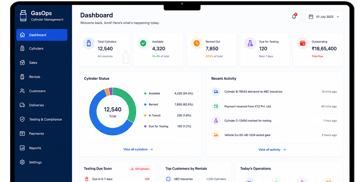Viewport: 364px width, 182px height.
Task: Click the 1,250 Cylinders value for ABC Industries
Action: coord(216,179)
